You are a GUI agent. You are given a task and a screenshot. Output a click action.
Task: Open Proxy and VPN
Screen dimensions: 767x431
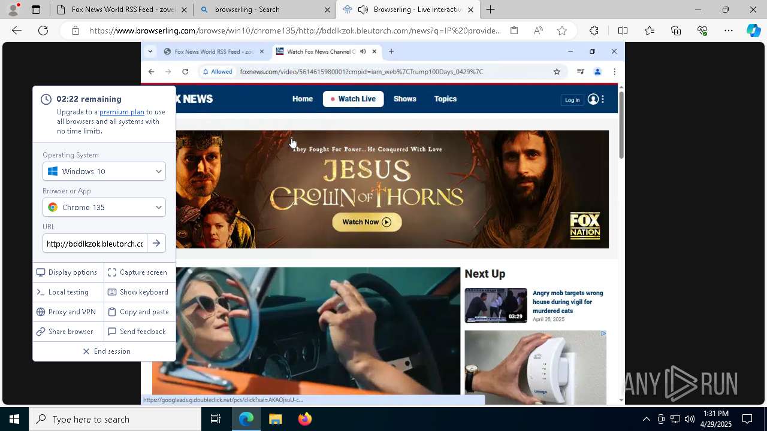(x=68, y=312)
